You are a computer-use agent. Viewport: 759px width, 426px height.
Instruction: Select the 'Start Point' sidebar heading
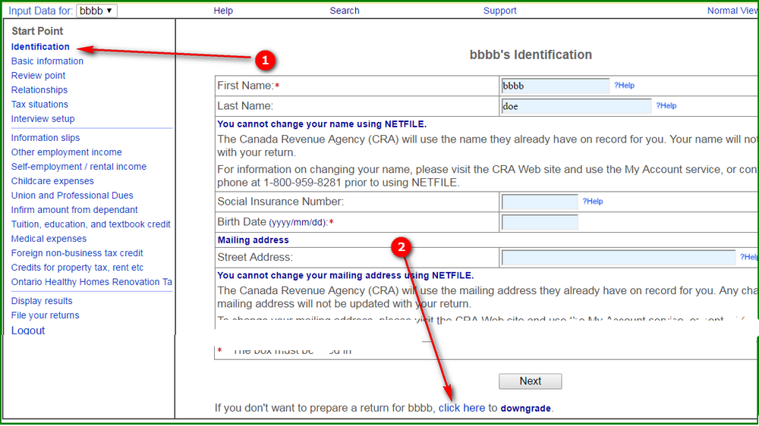(x=37, y=31)
